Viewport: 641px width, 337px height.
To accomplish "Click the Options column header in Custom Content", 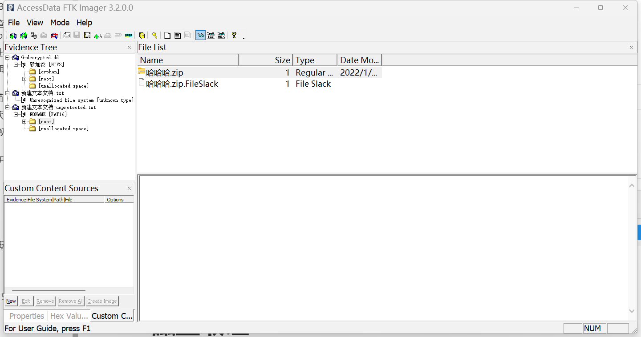I will 118,200.
